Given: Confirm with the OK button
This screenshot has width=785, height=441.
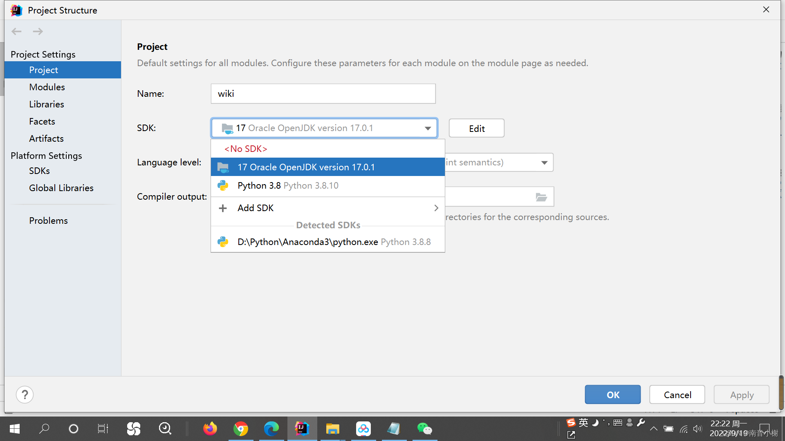Looking at the screenshot, I should [613, 394].
